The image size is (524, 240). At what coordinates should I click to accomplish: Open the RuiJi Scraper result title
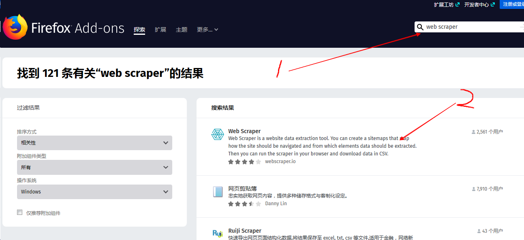point(245,231)
